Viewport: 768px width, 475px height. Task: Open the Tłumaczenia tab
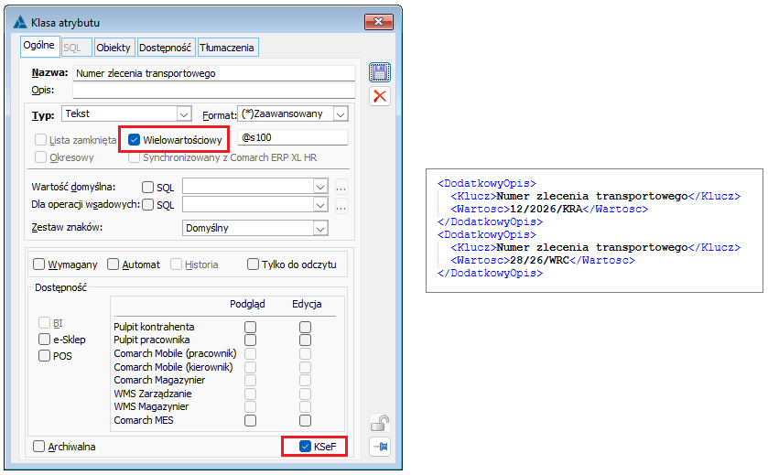click(227, 48)
